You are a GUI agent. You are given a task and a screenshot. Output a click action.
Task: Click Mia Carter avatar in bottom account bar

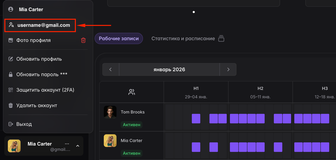pyautogui.click(x=14, y=146)
